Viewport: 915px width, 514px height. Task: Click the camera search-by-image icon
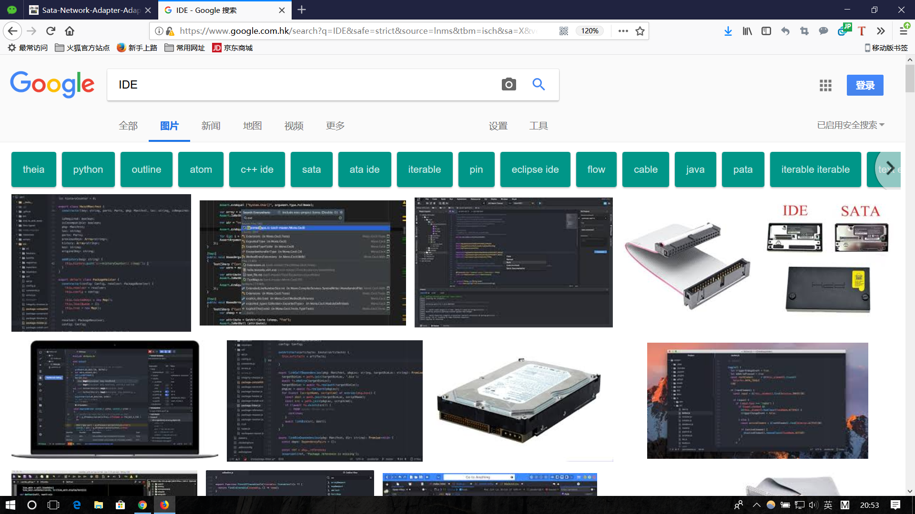pos(508,84)
